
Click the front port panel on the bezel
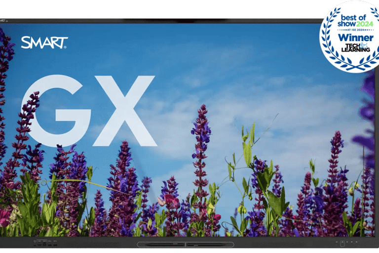[45, 243]
